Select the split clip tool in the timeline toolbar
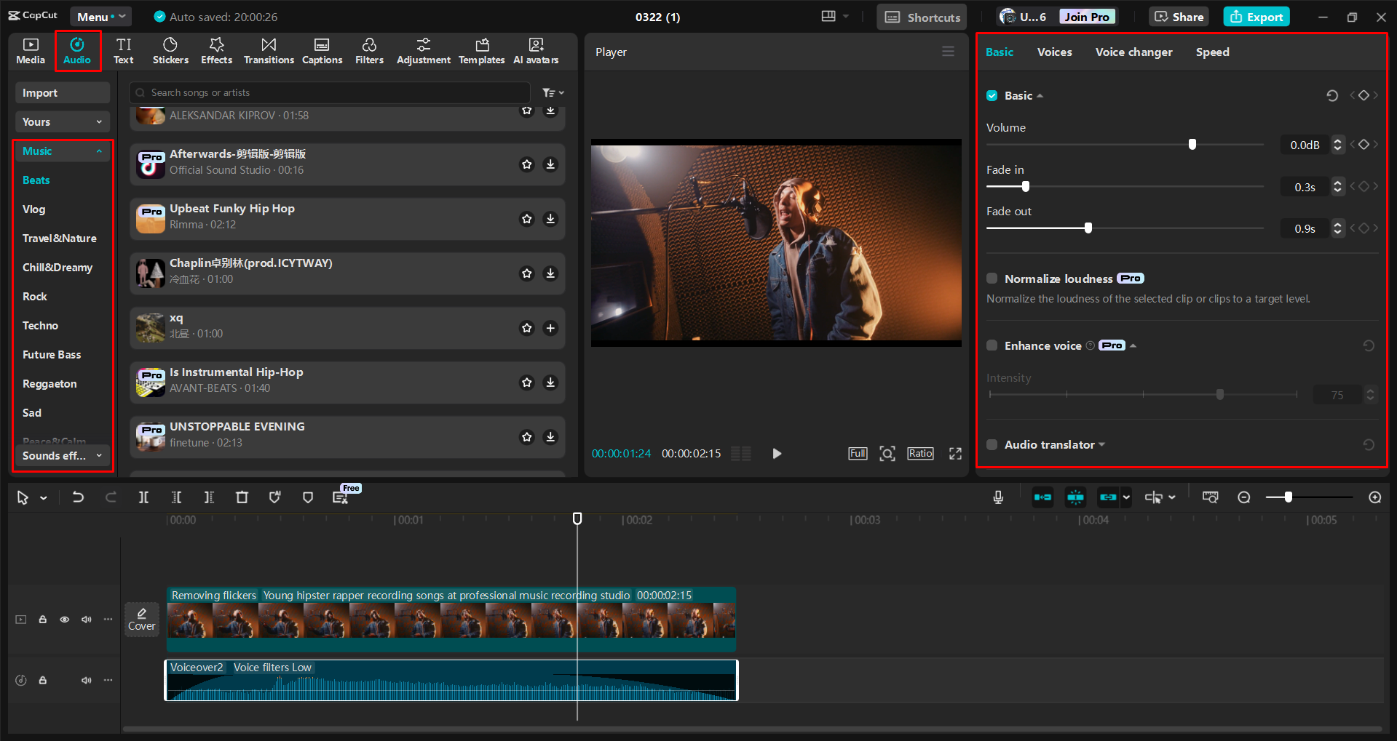Image resolution: width=1397 pixels, height=741 pixels. pyautogui.click(x=143, y=497)
